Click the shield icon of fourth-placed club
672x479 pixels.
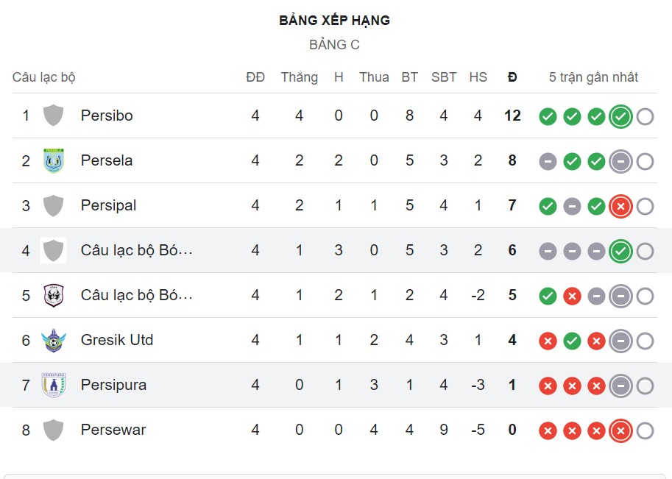pos(52,250)
